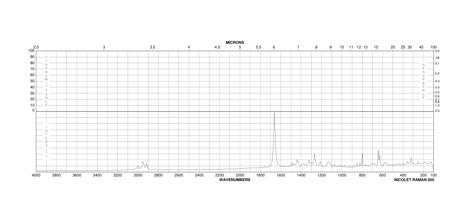Click the 9 microns tick label

click(x=330, y=47)
